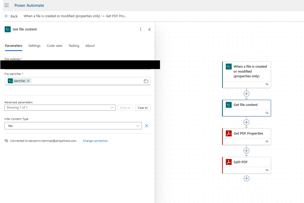
Task: Remove Infer Content Type parameter with the X
Action: pyautogui.click(x=147, y=126)
